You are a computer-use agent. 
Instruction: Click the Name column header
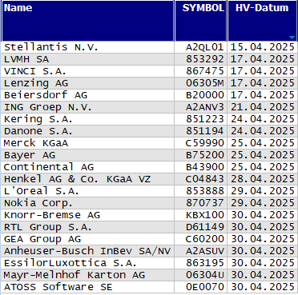tap(88, 21)
